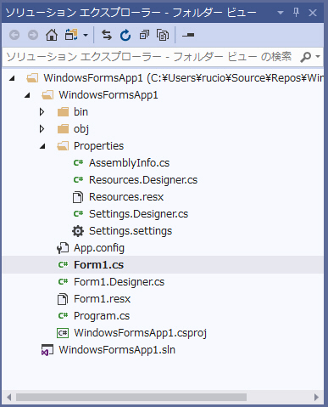Expand the obj folder
Viewport: 328px width, 407px height.
[x=42, y=129]
